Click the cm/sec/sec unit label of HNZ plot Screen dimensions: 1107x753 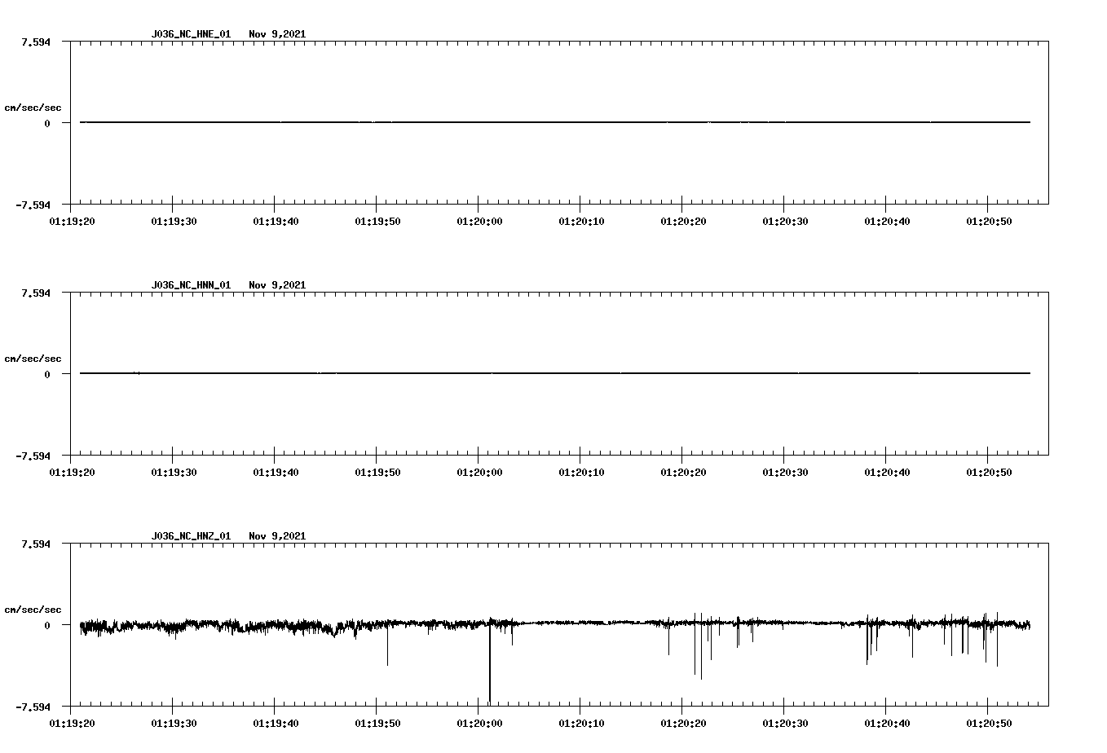coord(33,610)
